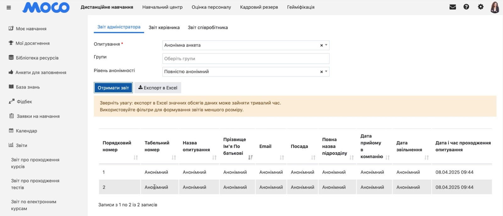The height and width of the screenshot is (216, 503).
Task: Click the Фідбек sidebar icon
Action: coord(11,101)
